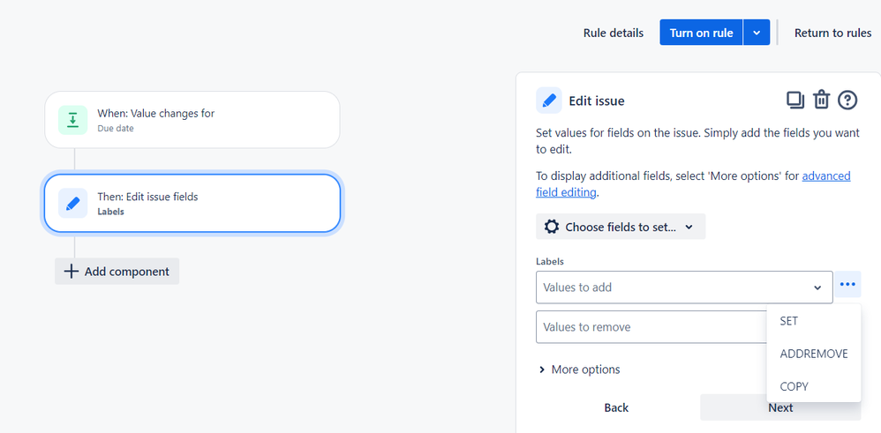Open help with question mark icon
This screenshot has height=433, width=881.
pos(847,100)
